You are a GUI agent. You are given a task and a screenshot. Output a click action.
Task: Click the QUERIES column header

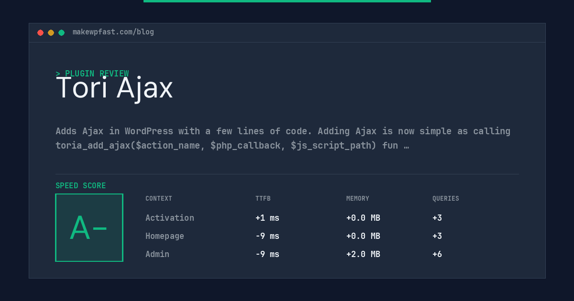click(x=446, y=199)
